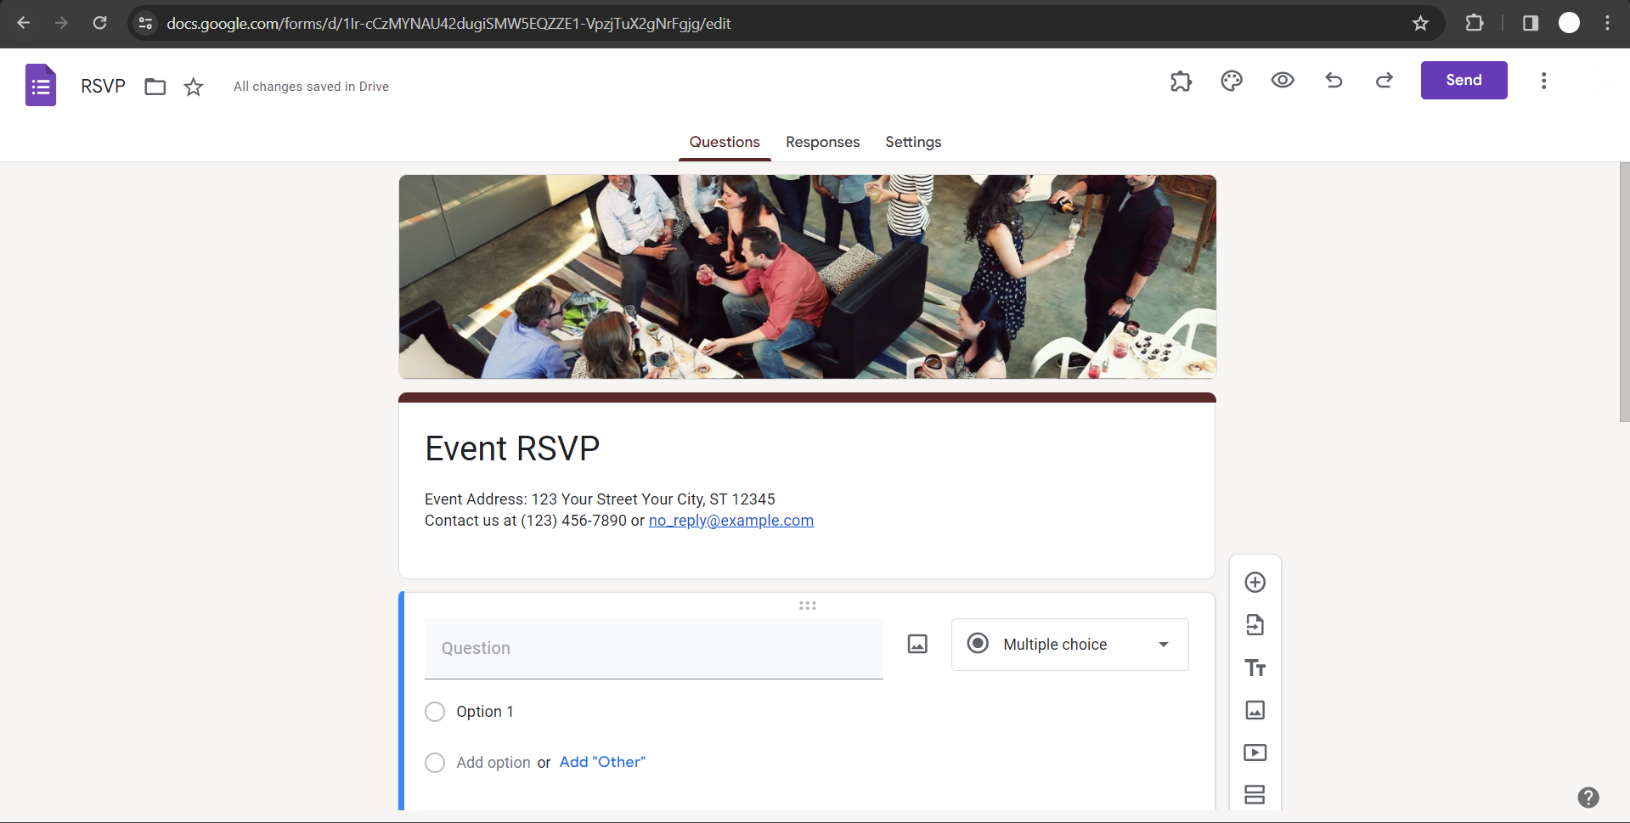1630x823 pixels.
Task: Import questions from the side toolbar
Action: pos(1255,625)
